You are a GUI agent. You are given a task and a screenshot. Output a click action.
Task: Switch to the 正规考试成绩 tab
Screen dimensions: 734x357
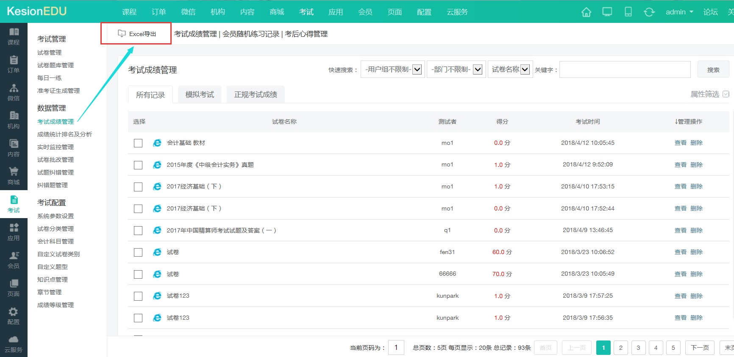click(256, 94)
